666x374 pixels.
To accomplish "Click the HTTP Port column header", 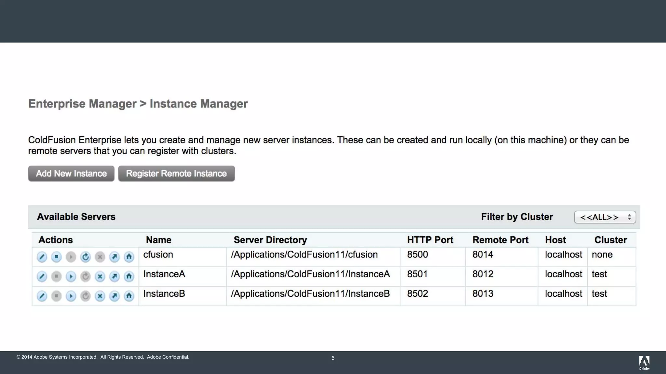I will tap(430, 240).
